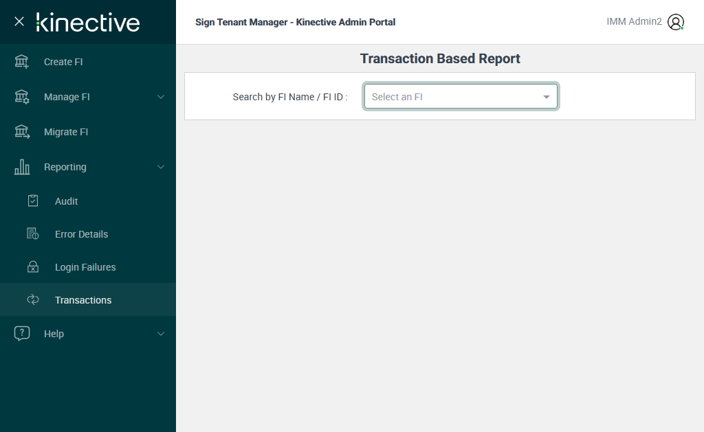Select the Transactions menu item
Viewport: 704px width, 432px height.
[x=88, y=299]
